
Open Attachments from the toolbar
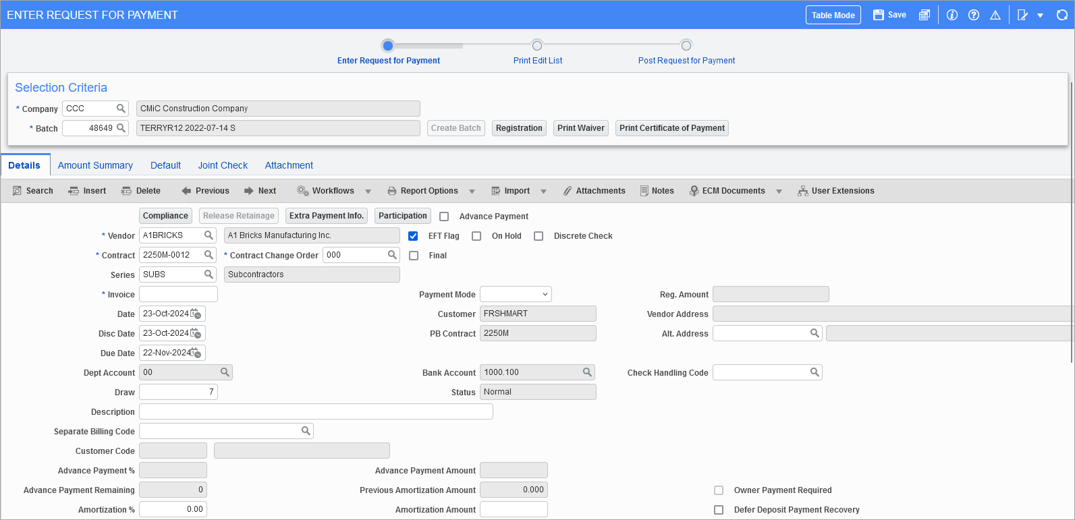coord(594,191)
